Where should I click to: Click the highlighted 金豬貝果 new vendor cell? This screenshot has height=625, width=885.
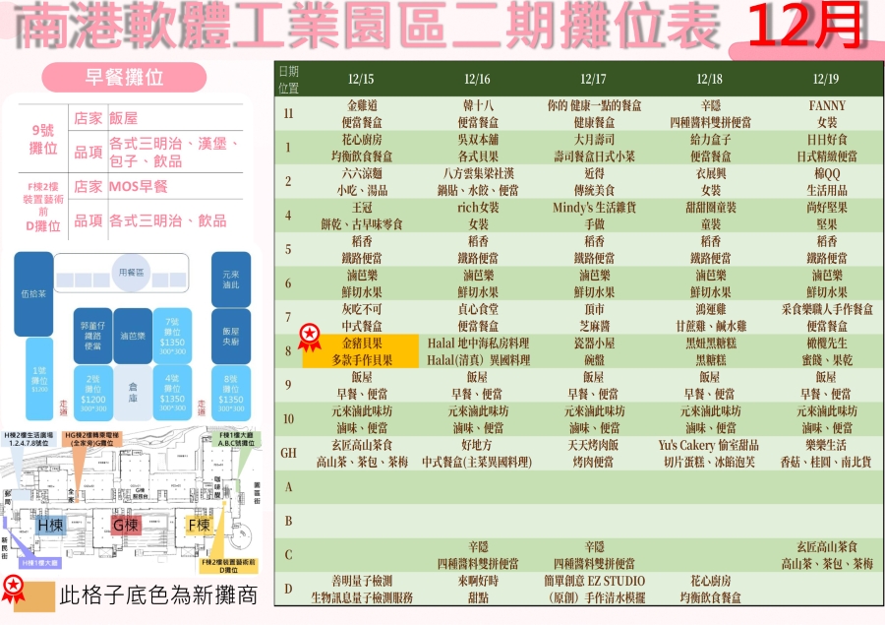360,351
